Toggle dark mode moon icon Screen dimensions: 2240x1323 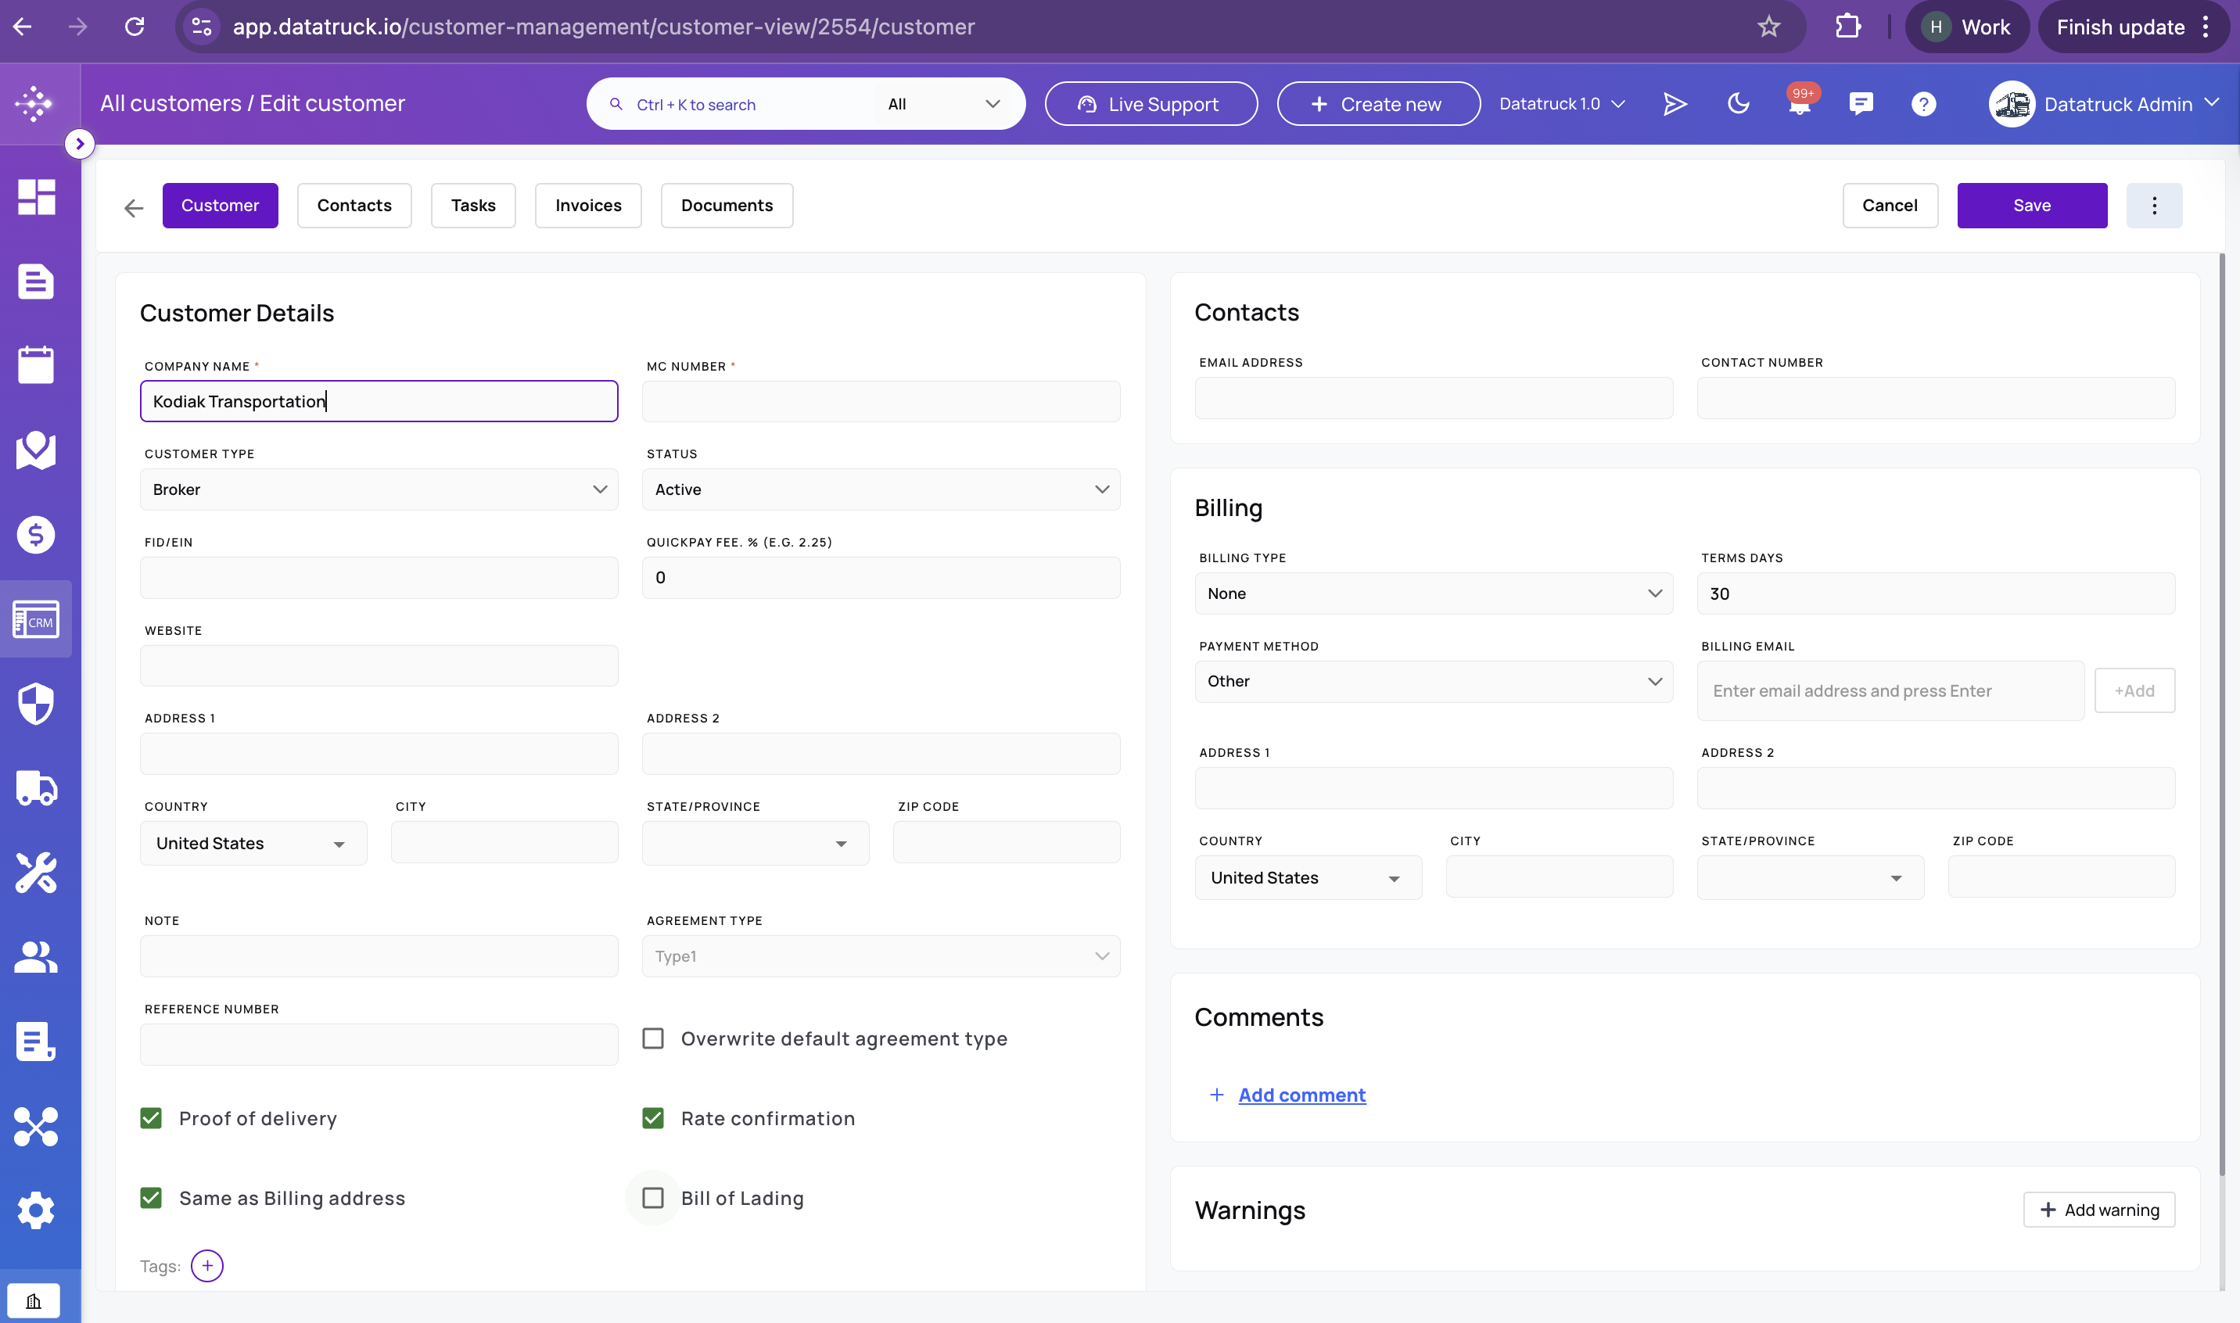pyautogui.click(x=1738, y=104)
